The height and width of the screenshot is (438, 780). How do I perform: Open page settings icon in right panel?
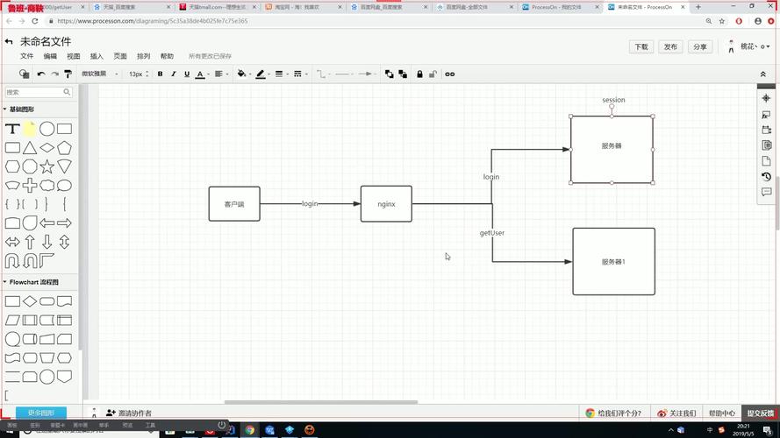[x=766, y=161]
